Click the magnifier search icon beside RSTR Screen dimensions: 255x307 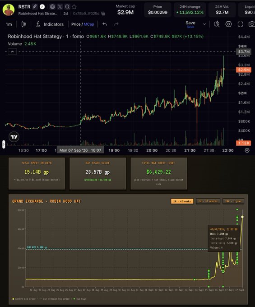pyautogui.click(x=67, y=7)
